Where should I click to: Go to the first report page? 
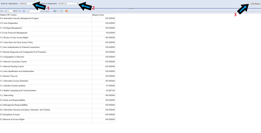[x=2, y=11]
